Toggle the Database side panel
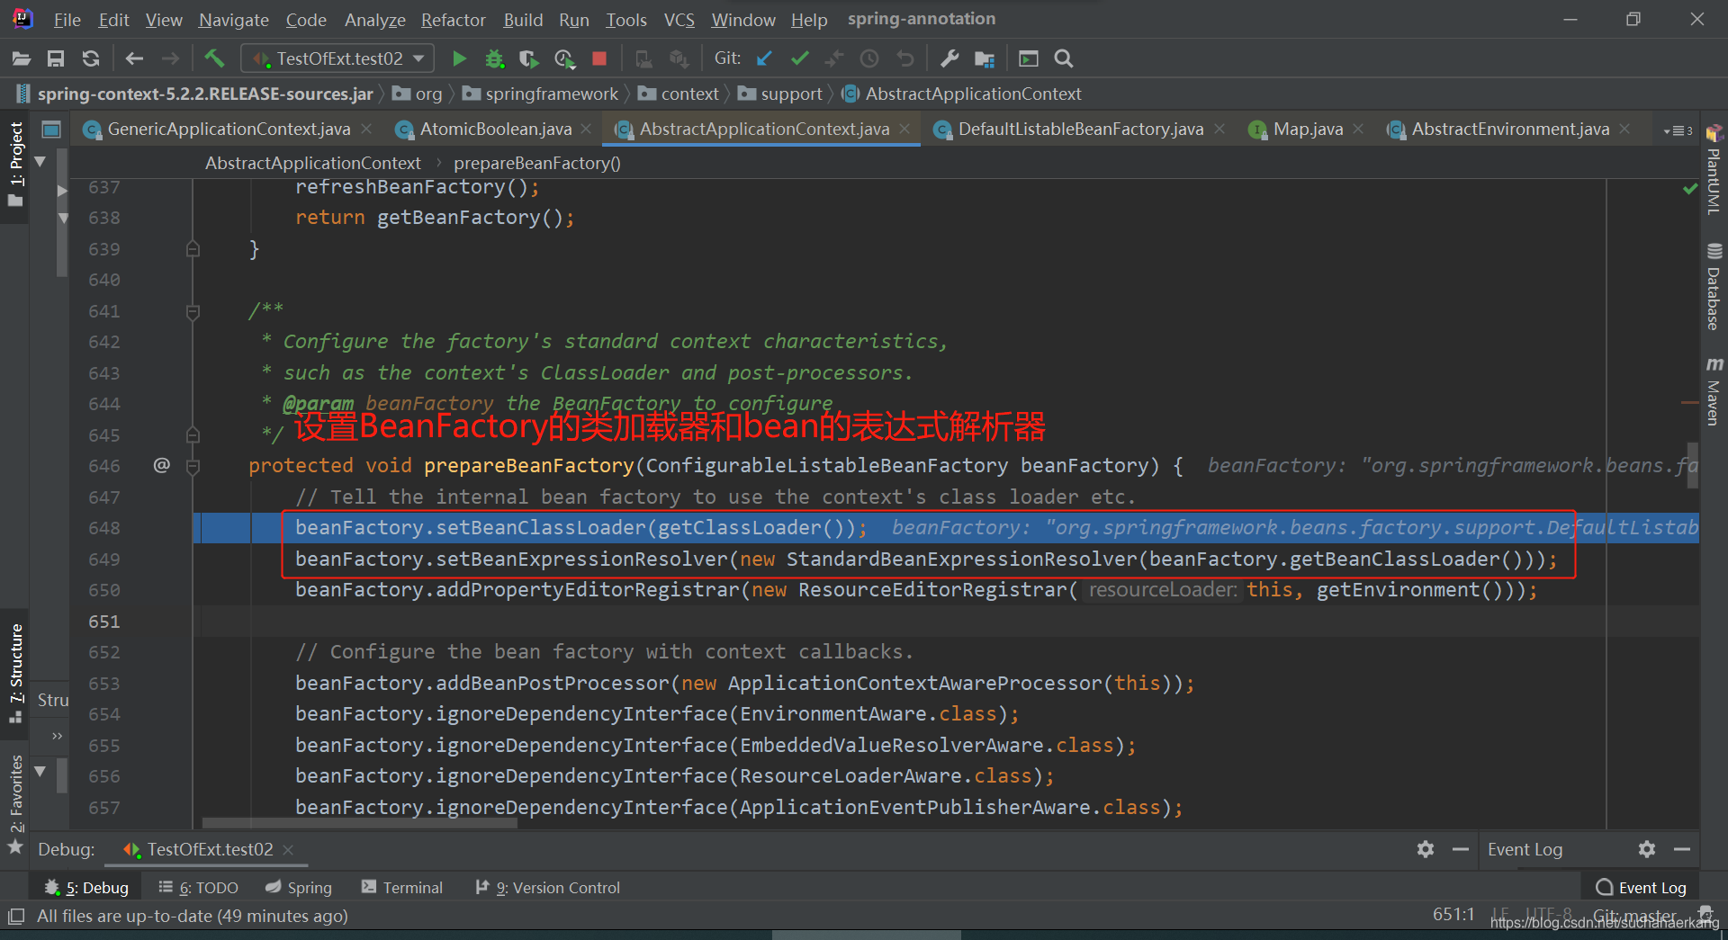 [1714, 286]
